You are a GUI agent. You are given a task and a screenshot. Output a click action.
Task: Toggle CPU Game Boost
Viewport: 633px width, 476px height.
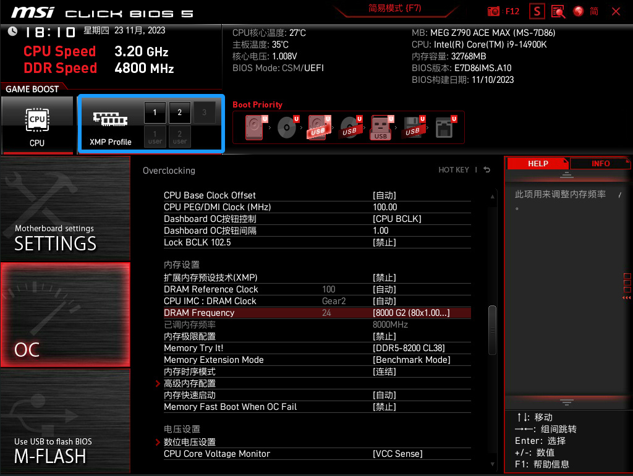click(37, 125)
